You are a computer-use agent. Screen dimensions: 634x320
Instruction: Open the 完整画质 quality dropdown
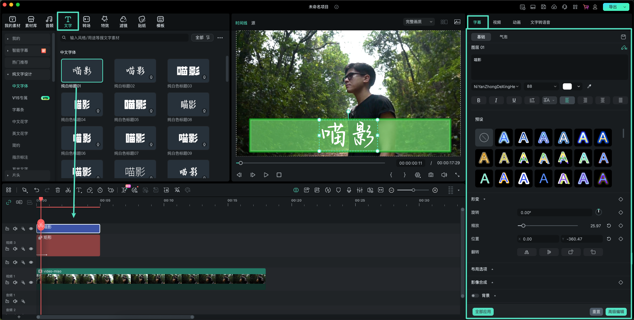pyautogui.click(x=419, y=22)
